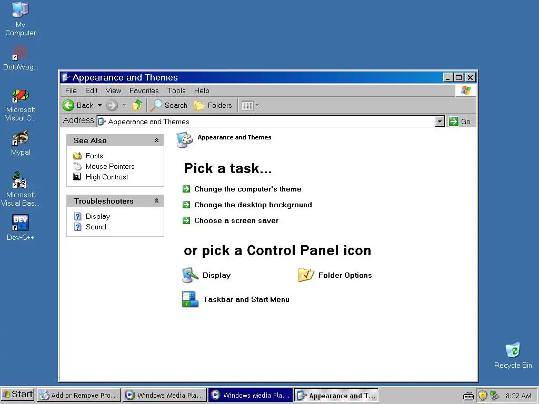Open the Sound troubleshooter link
The image size is (539, 404).
coord(96,227)
